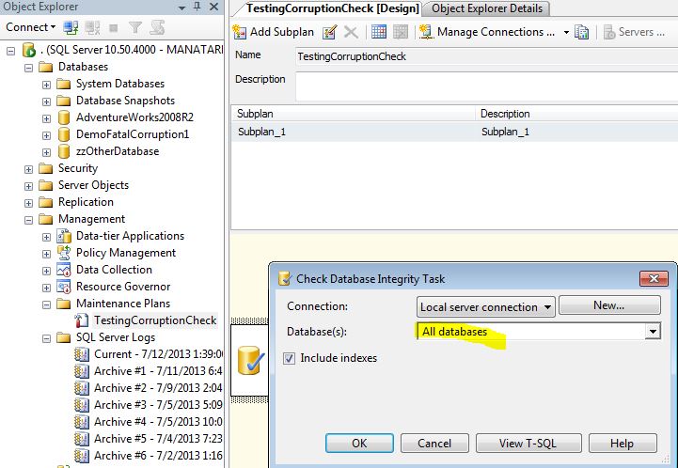Image resolution: width=678 pixels, height=468 pixels.
Task: Select SQL Server instance icon
Action: tap(29, 50)
